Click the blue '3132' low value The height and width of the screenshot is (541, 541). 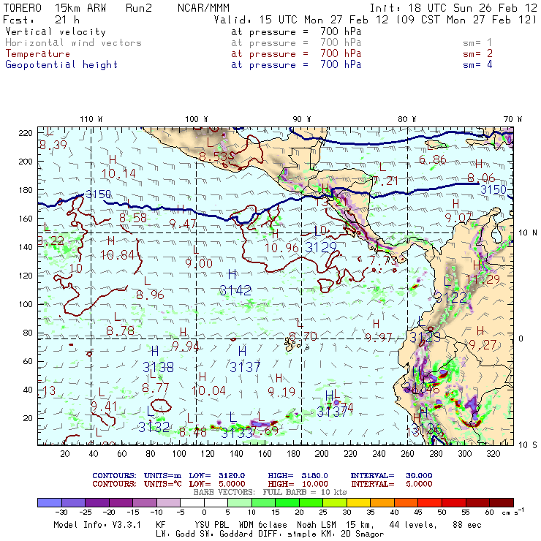coord(154,428)
